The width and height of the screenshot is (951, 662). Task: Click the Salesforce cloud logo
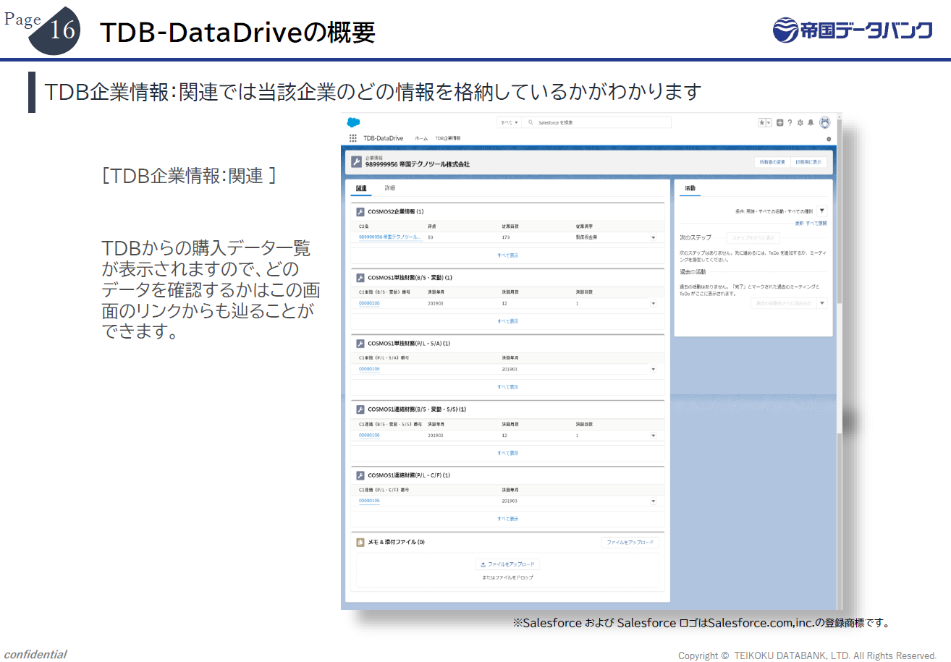pos(353,122)
